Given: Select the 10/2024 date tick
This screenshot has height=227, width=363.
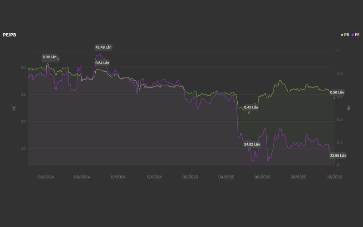Looking at the screenshot, I should click(118, 177).
